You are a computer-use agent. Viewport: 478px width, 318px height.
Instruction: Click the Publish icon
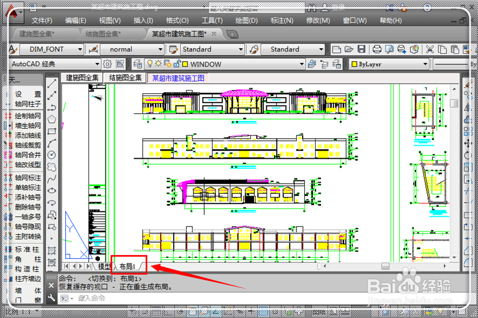coord(401,49)
